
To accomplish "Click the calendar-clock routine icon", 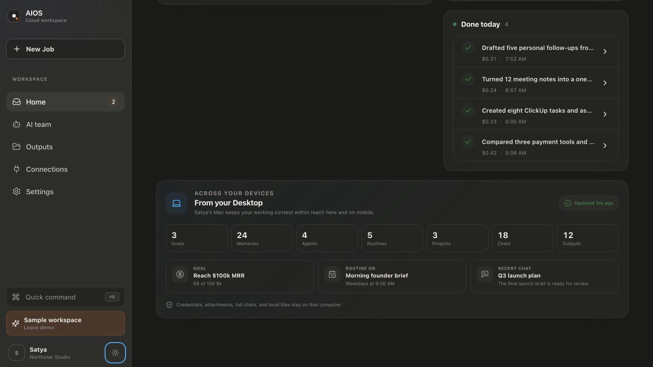I will pyautogui.click(x=333, y=274).
